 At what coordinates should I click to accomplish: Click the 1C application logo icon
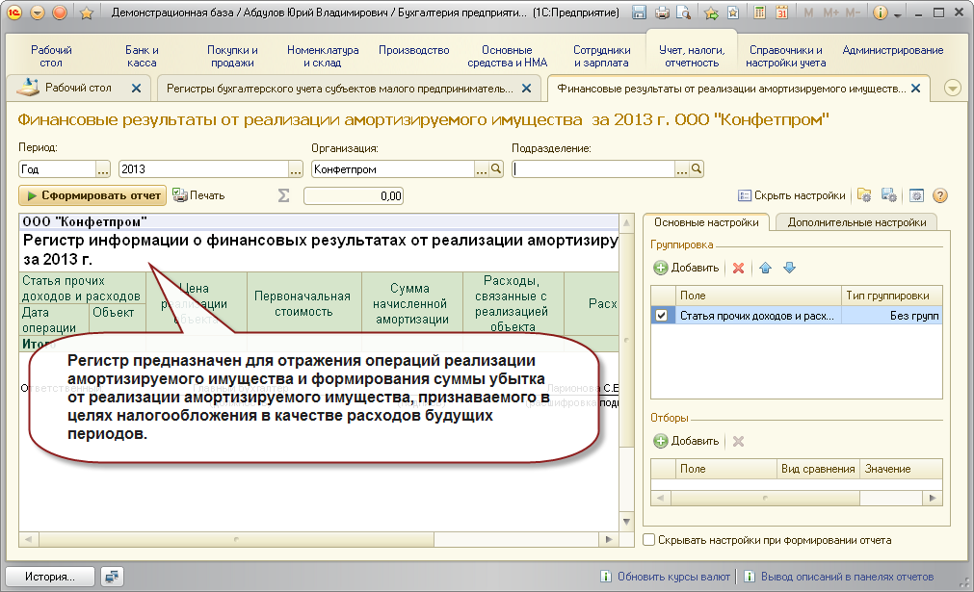(x=13, y=13)
